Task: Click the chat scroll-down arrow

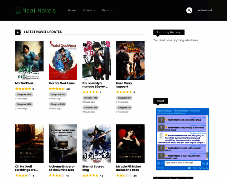Action: point(207,159)
